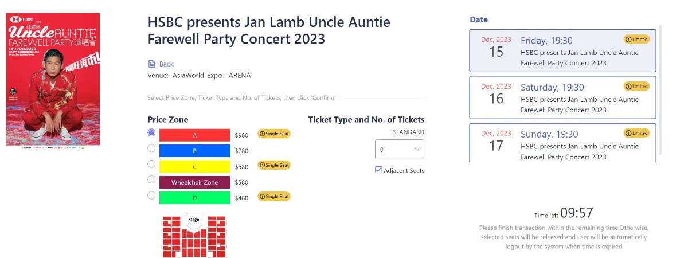Click Single Seat badge beside zone C
688x258 pixels.
(x=274, y=165)
